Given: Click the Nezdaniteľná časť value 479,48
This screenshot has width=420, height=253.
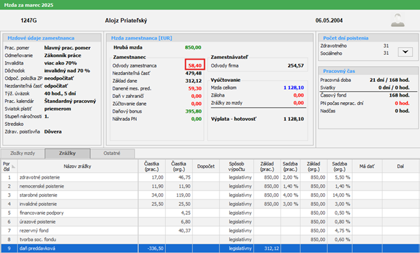Looking at the screenshot, I should 194,73.
